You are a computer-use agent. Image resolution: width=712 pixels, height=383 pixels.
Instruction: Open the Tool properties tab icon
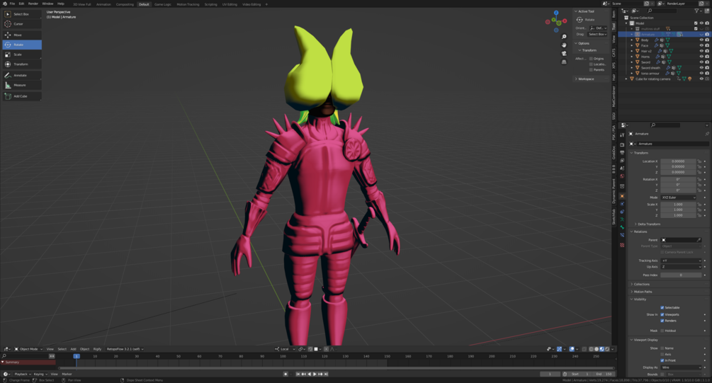coord(622,135)
